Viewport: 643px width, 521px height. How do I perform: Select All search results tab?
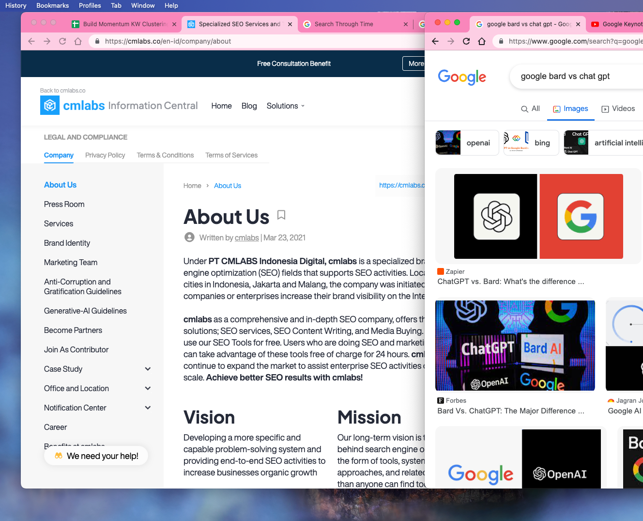pyautogui.click(x=530, y=109)
